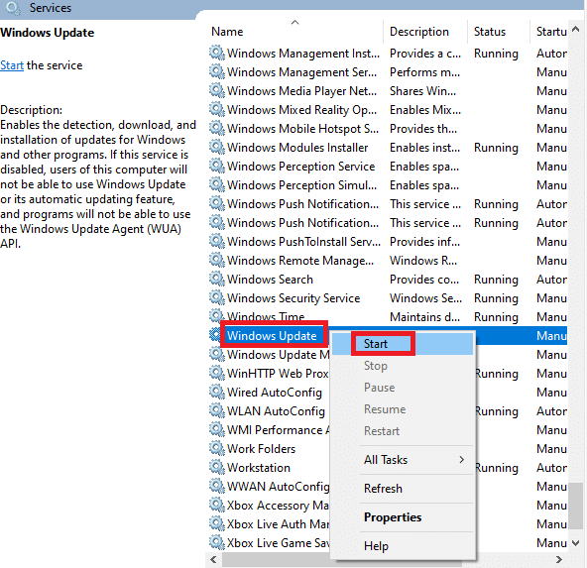Choose Stop in the context menu
Screen dimensions: 587x568
click(x=403, y=366)
